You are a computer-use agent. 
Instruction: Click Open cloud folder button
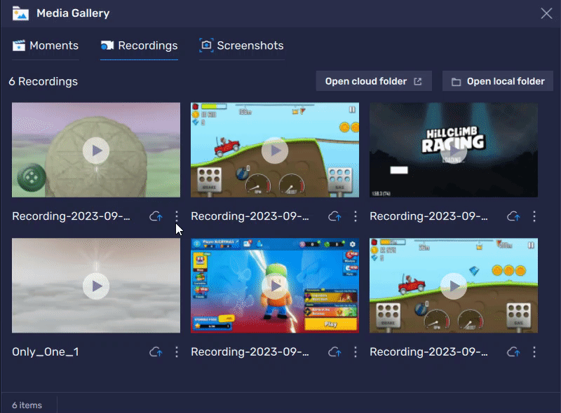click(x=373, y=81)
